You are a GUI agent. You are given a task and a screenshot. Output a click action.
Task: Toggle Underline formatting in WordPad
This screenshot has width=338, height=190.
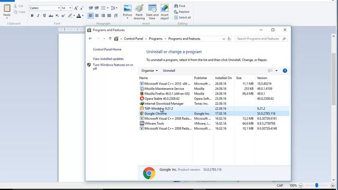(x=44, y=15)
